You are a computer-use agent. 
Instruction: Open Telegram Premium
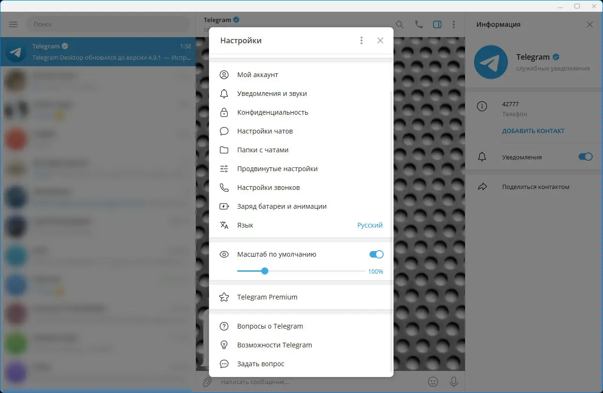pos(301,297)
